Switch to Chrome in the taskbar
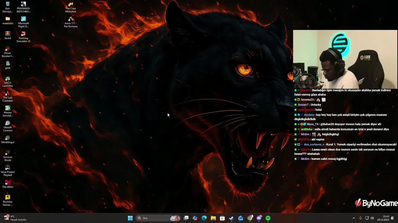The image size is (398, 223). coord(250,218)
